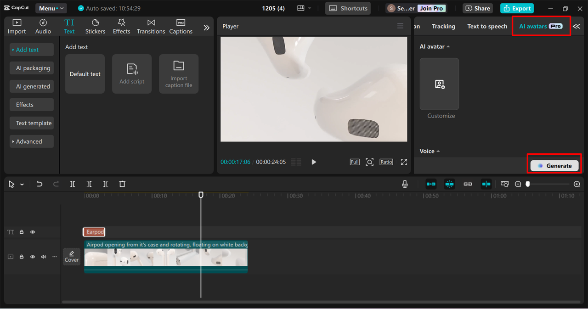Open the Transitions tab
Screen dimensions: 588x309
tap(151, 27)
